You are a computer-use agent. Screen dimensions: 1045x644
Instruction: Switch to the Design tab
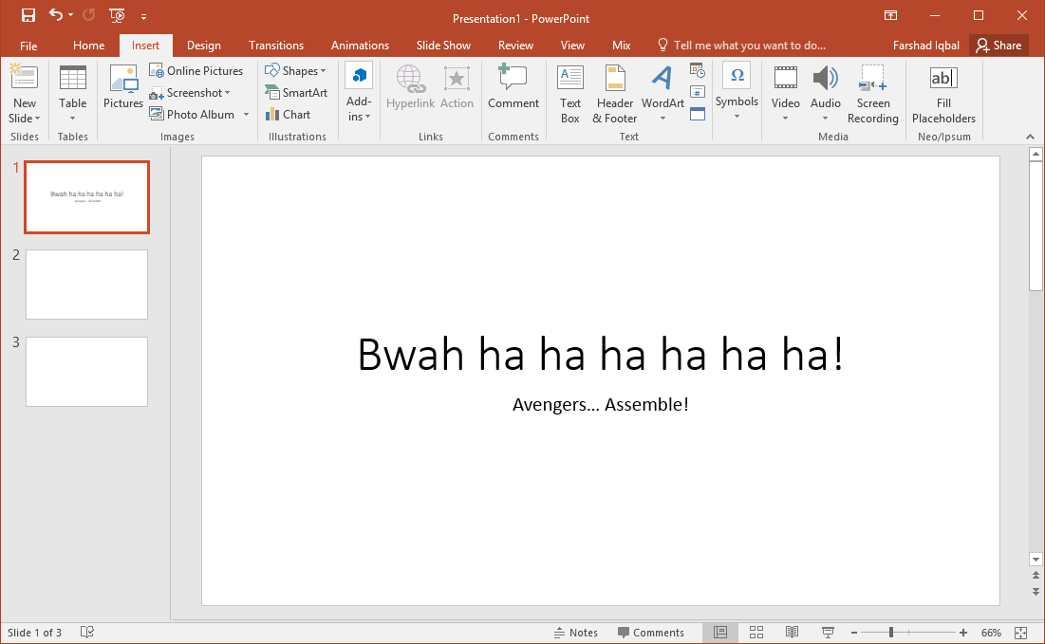click(x=203, y=46)
